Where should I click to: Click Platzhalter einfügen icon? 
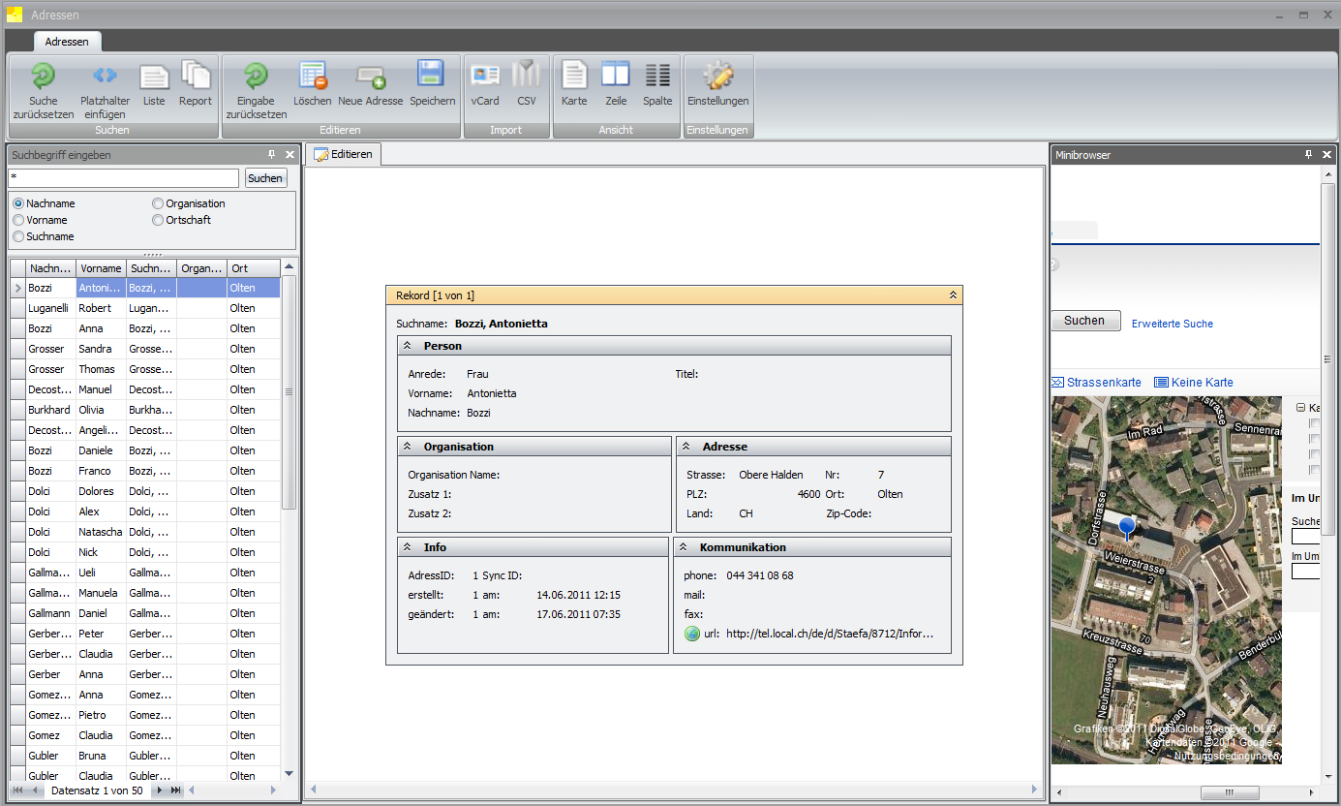pyautogui.click(x=105, y=77)
